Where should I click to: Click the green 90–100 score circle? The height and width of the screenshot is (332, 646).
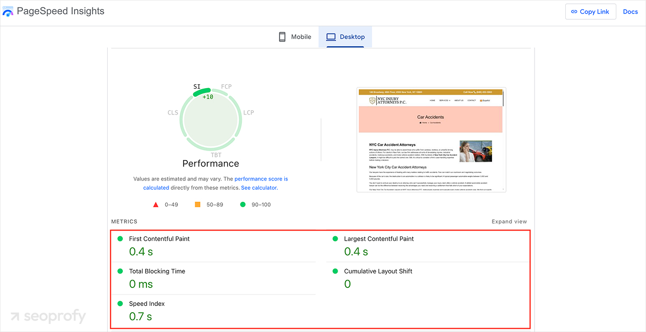pos(242,204)
